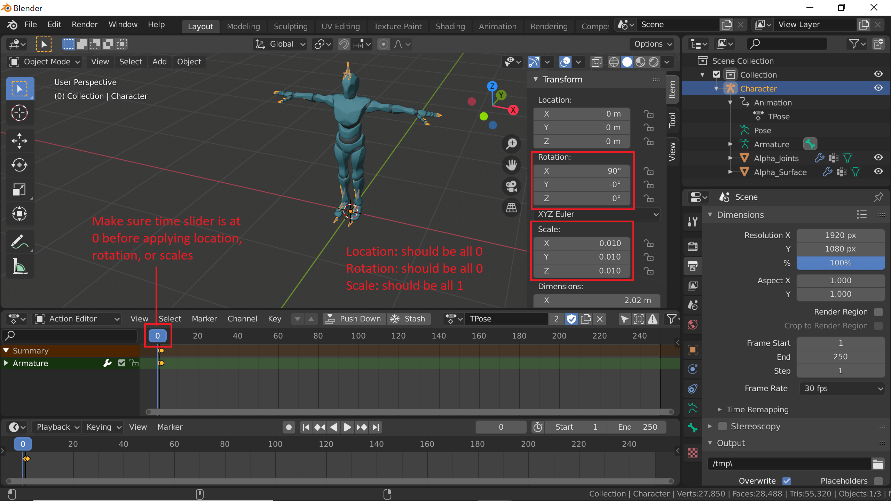This screenshot has width=891, height=501.
Task: Open the Keying popover in timeline
Action: 103,427
